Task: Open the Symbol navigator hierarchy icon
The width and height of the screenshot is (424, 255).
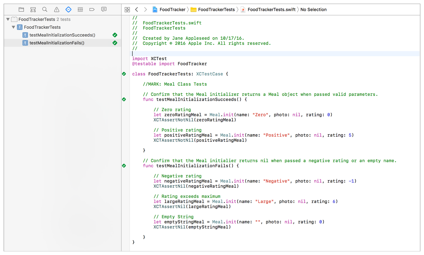Action: [33, 10]
